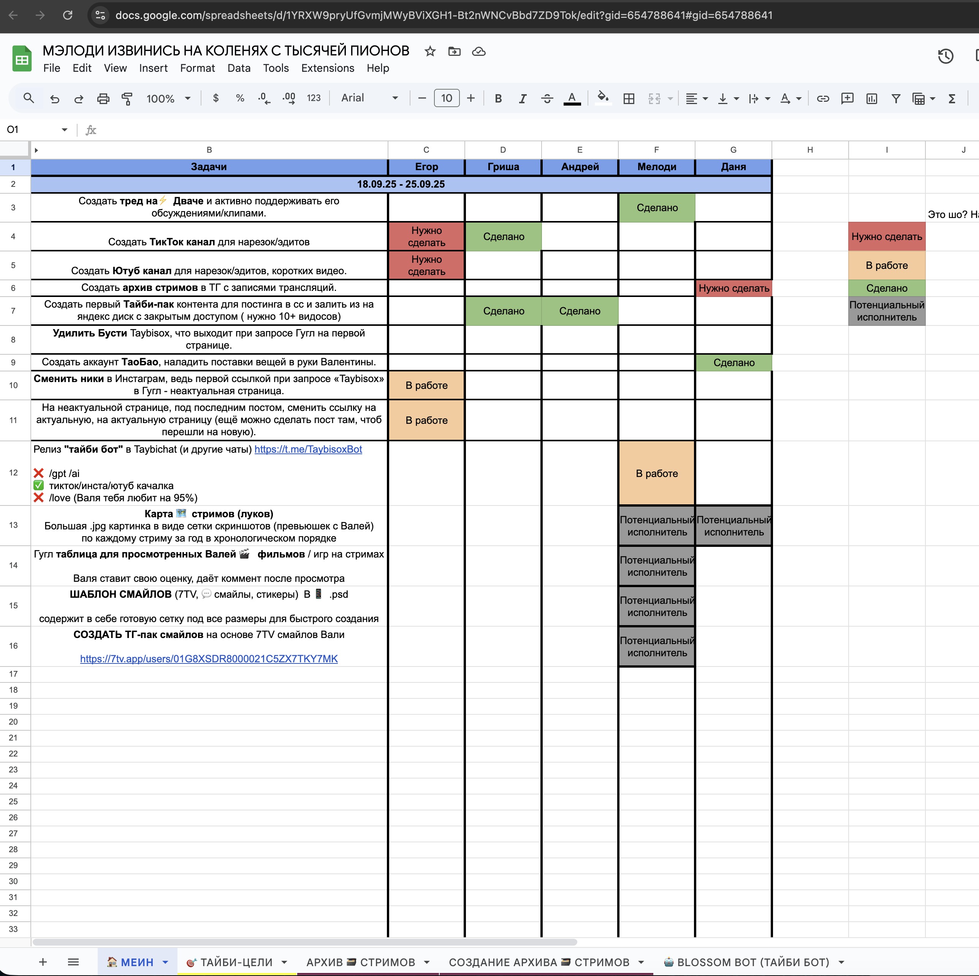979x976 pixels.
Task: Click the insert link icon
Action: [823, 98]
